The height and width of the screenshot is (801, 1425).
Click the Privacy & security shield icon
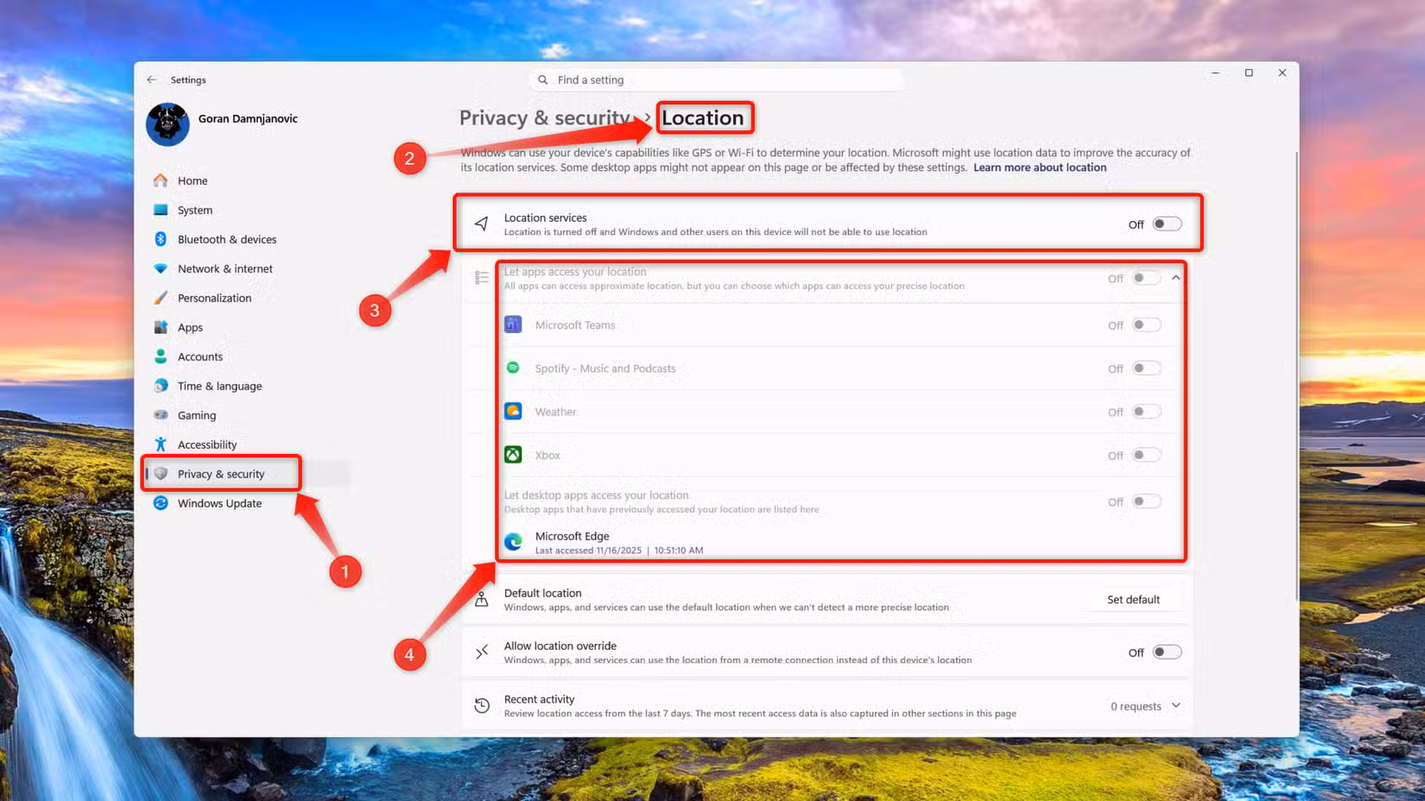click(x=161, y=474)
